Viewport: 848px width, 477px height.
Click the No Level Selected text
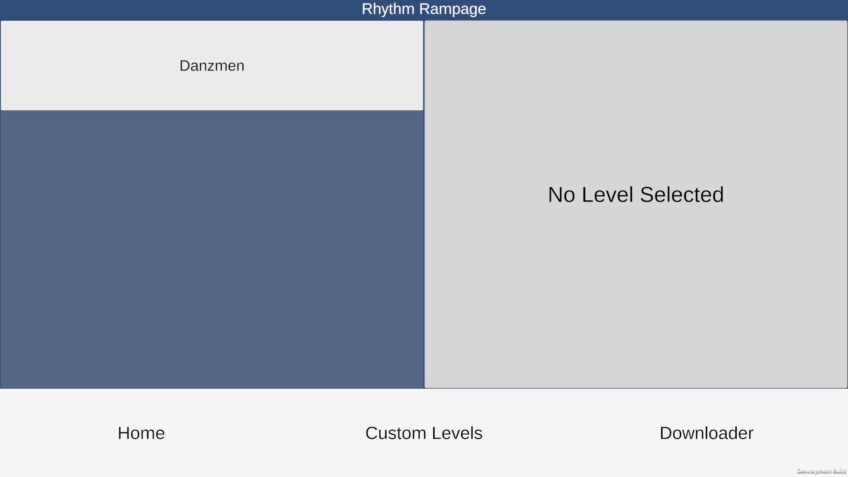click(x=636, y=195)
